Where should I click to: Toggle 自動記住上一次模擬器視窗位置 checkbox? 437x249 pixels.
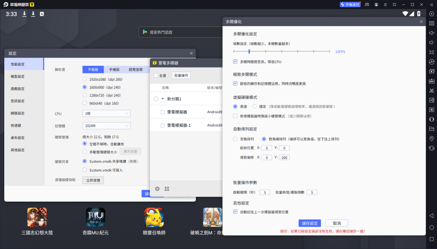click(x=235, y=212)
